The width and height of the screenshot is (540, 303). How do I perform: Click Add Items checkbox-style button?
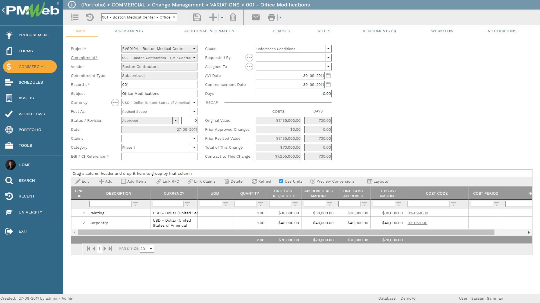[134, 181]
